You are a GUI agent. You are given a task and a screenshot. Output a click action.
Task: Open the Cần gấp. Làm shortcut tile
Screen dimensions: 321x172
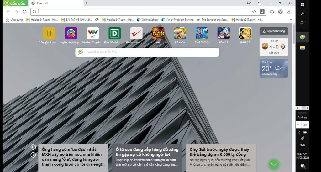point(49,36)
